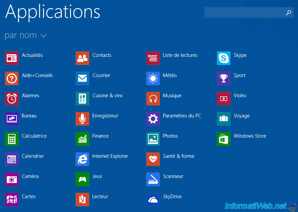Click the 'Internet Explorer' label

[110, 156]
